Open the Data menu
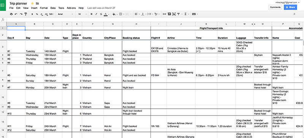This screenshot has width=304, height=138. pos(53,8)
